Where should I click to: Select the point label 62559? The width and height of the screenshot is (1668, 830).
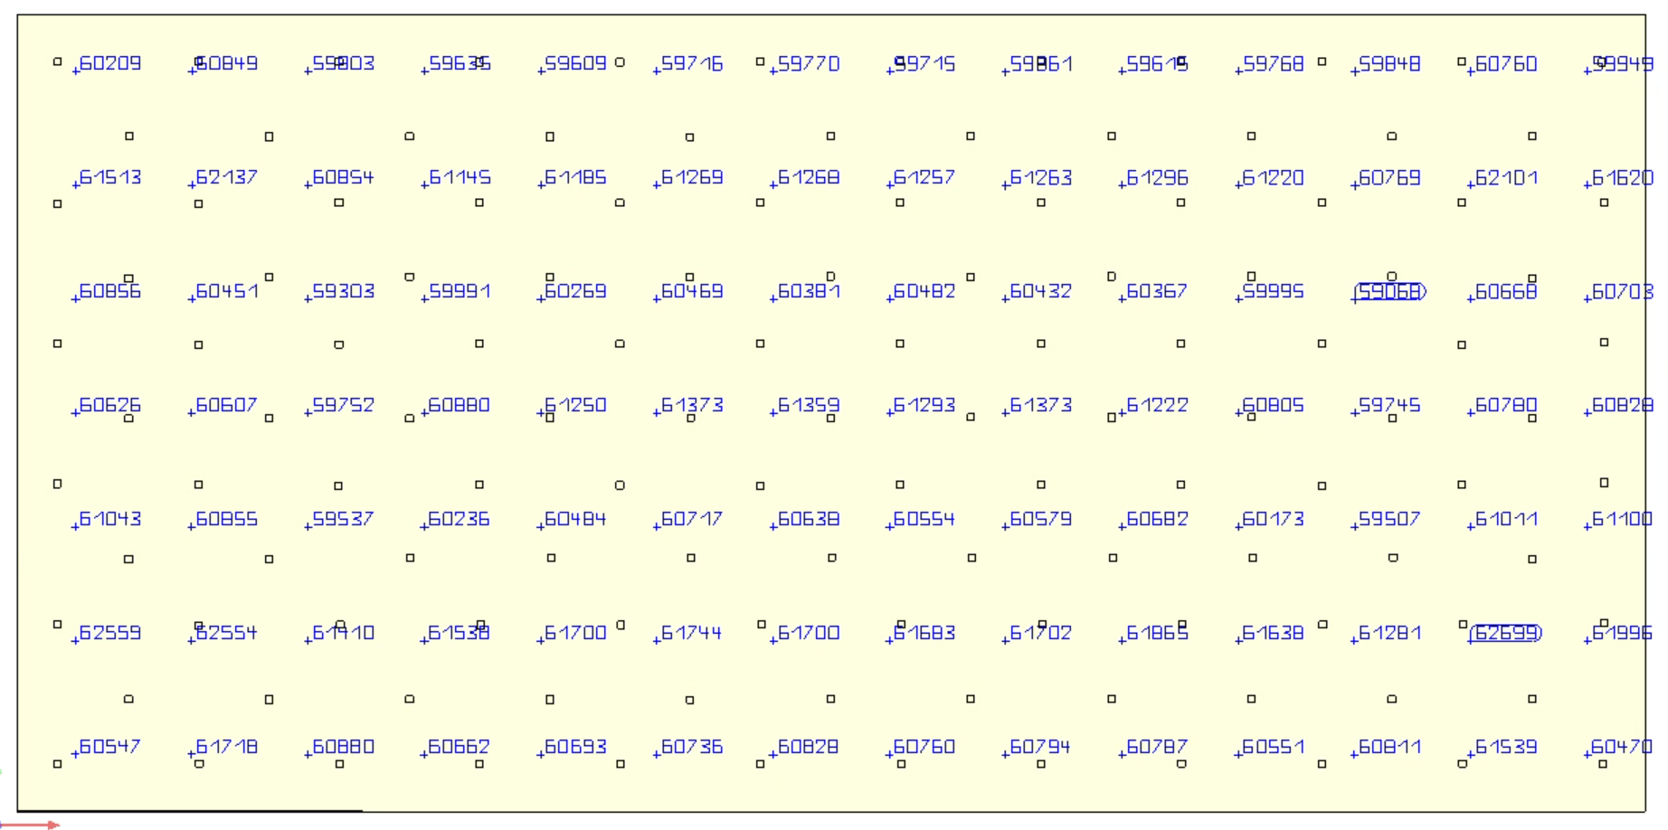110,633
